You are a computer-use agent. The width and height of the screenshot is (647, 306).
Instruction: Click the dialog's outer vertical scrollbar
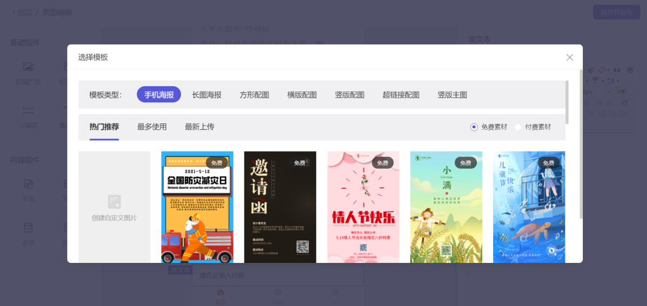(581, 144)
